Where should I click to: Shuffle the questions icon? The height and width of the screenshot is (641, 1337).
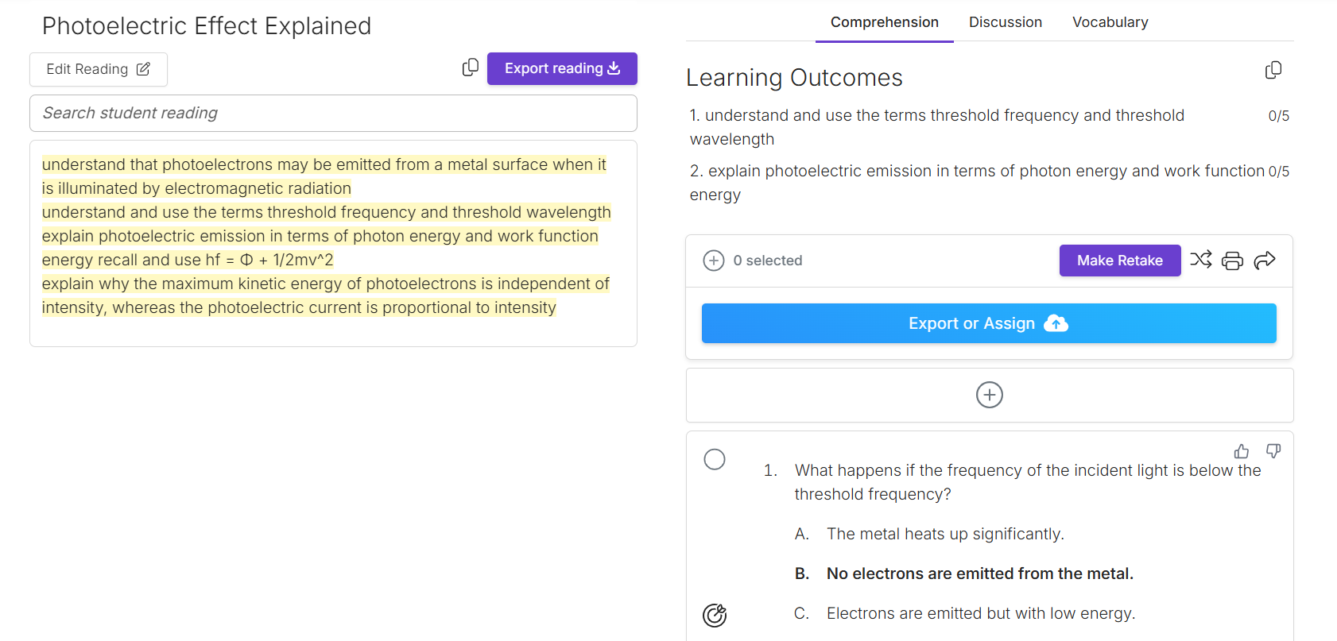[1200, 260]
